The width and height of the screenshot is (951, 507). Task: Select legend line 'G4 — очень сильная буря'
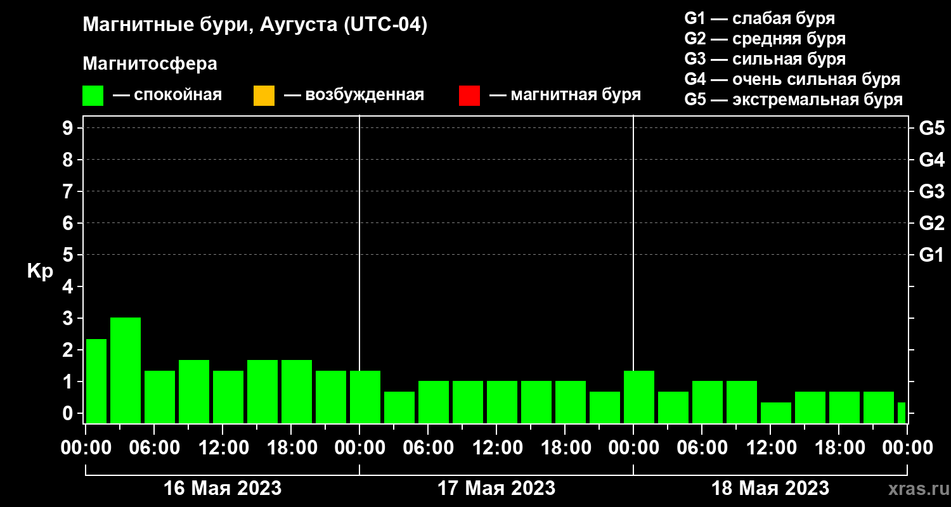pos(792,79)
